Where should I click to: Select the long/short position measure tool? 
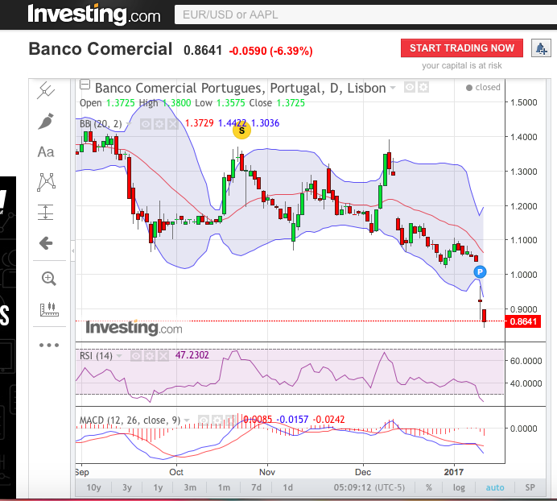45,213
